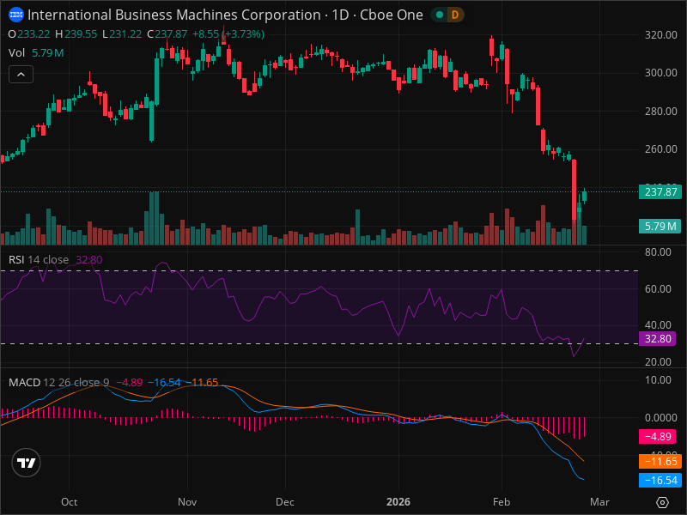
Task: Click the RSI value tag 32.80
Action: coord(658,338)
